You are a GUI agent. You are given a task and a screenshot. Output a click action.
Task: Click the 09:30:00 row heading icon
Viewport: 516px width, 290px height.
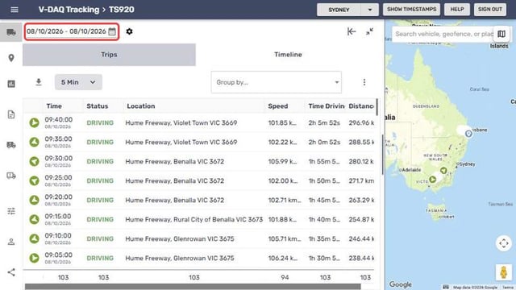pyautogui.click(x=34, y=161)
